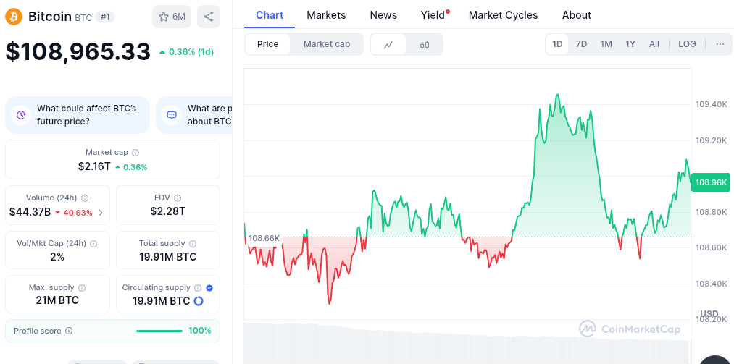This screenshot has width=734, height=364.
Task: Toggle LOG scale
Action: 687,44
